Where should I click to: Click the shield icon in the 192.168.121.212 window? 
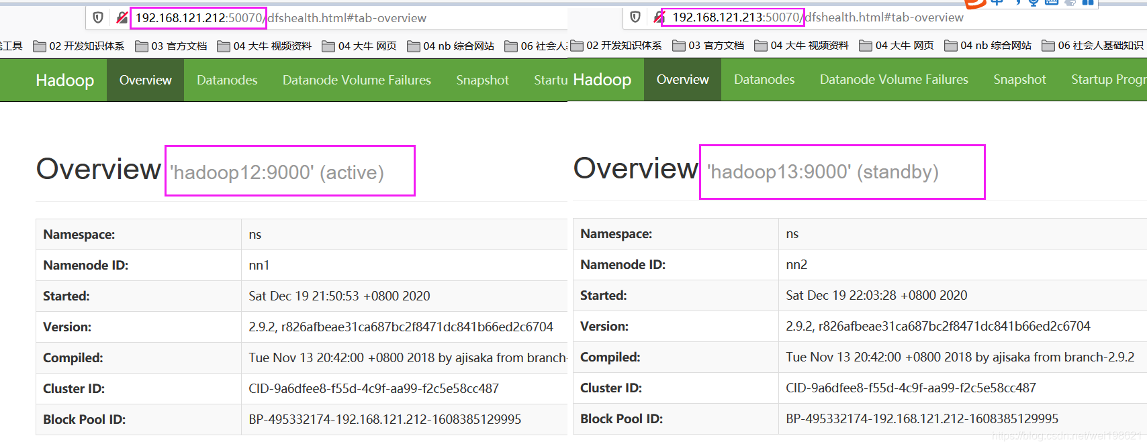pos(98,17)
